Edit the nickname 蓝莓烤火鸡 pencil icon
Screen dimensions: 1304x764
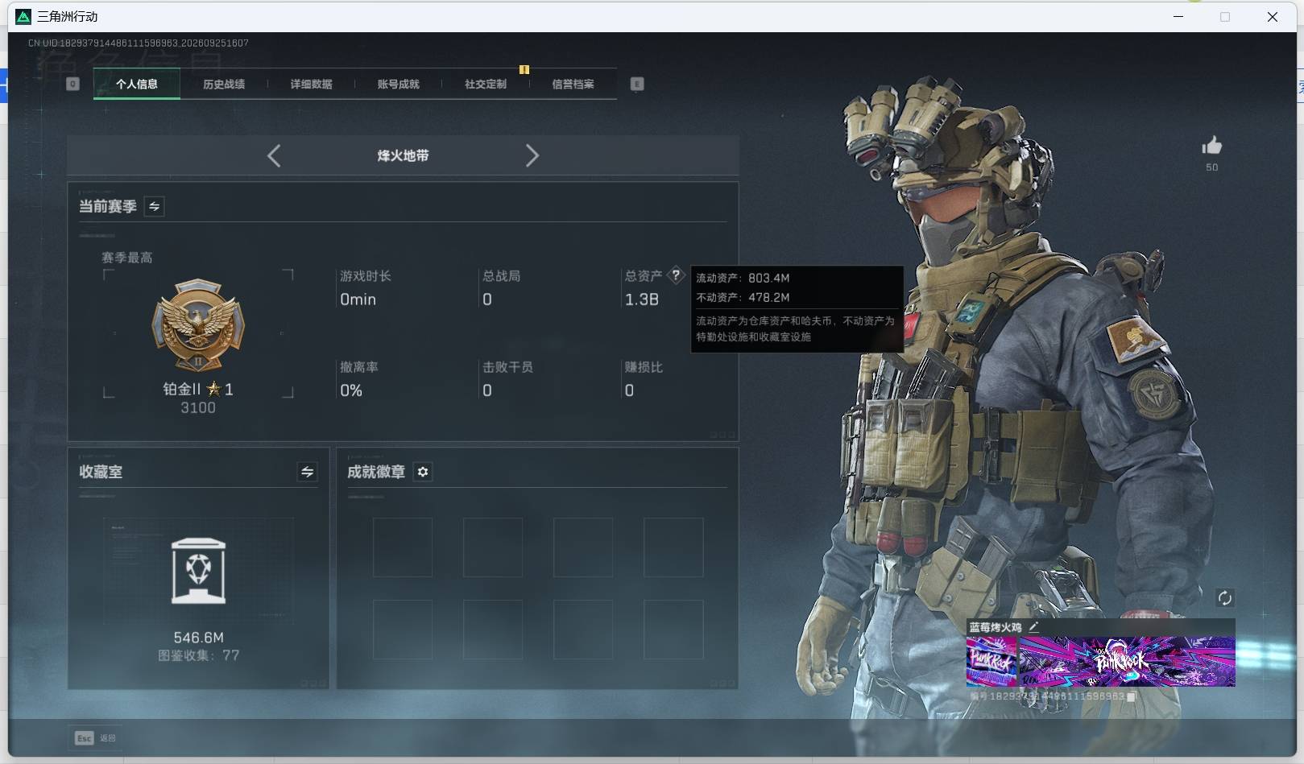[x=1034, y=626]
